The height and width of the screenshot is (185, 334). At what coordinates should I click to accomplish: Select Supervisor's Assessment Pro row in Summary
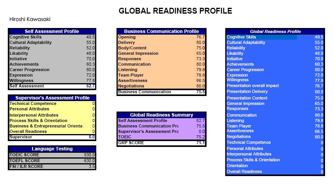pyautogui.click(x=161, y=131)
